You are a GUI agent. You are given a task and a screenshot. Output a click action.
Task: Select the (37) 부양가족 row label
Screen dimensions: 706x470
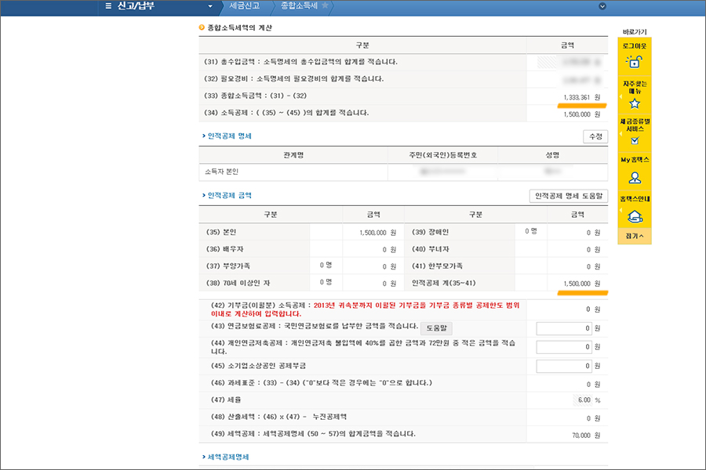228,266
